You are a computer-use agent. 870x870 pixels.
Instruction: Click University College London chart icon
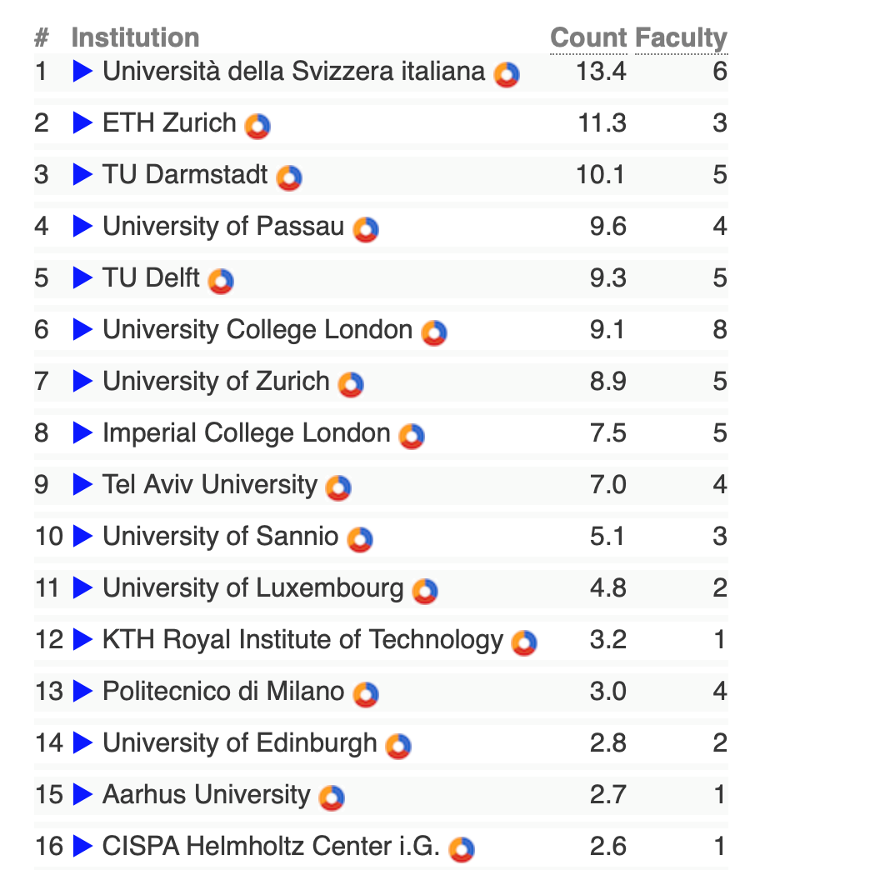coord(434,332)
